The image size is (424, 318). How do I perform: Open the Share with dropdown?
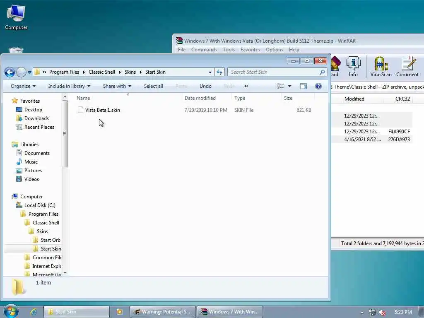click(x=117, y=86)
